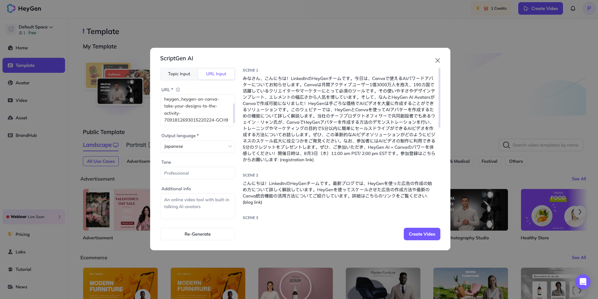Open the first Modern Furniture template

120,283
